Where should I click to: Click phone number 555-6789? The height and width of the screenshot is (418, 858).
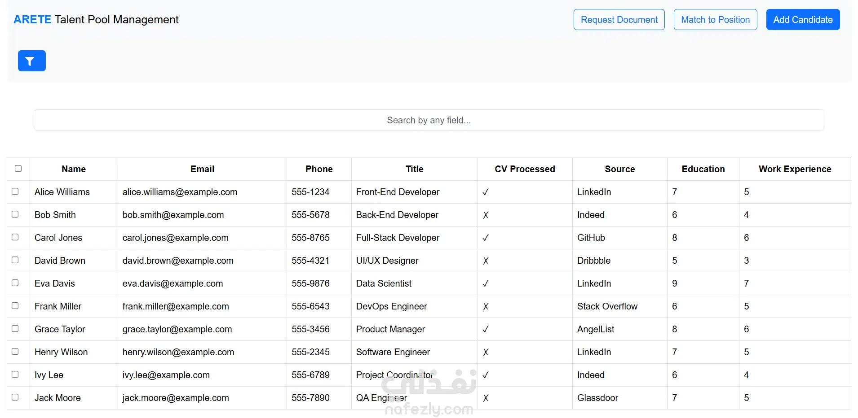[x=310, y=375]
